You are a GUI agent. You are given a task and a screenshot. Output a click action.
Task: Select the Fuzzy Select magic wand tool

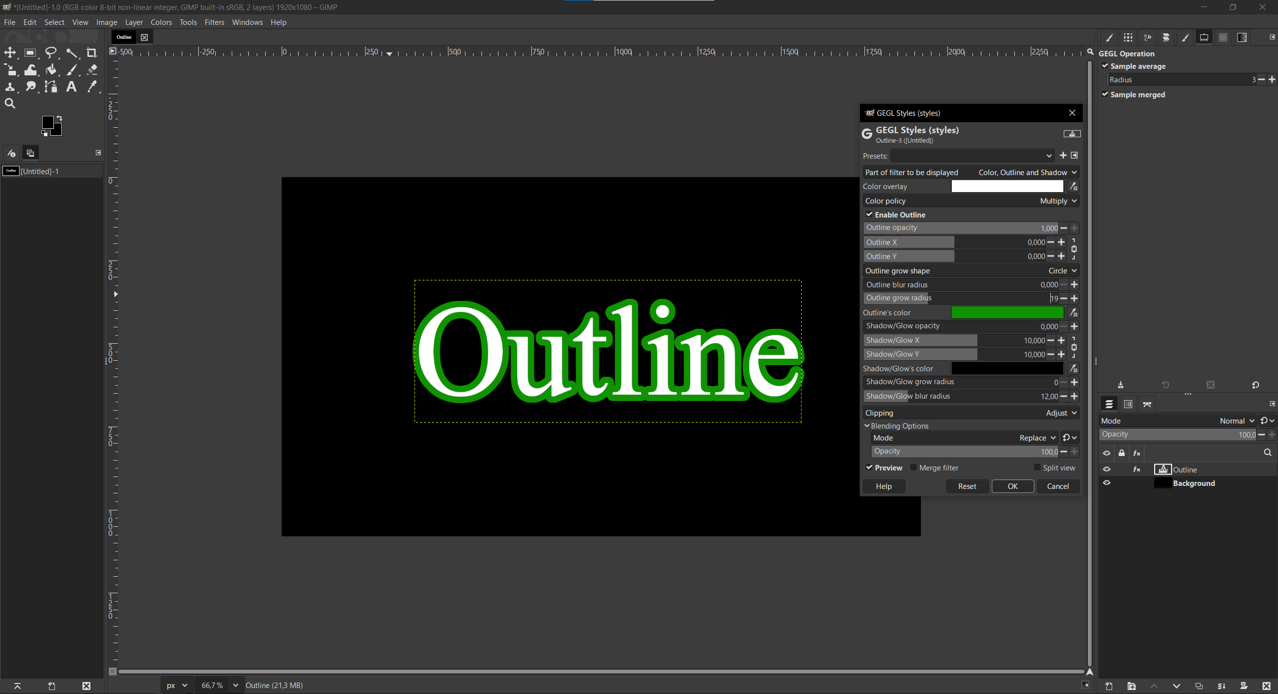tap(72, 52)
